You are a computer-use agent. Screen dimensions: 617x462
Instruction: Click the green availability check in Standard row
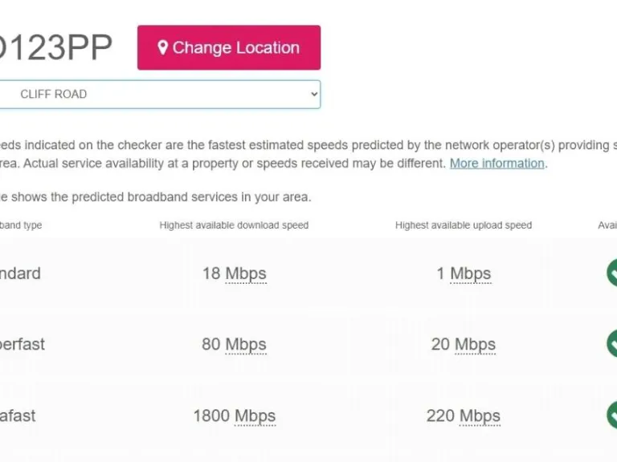pos(612,273)
